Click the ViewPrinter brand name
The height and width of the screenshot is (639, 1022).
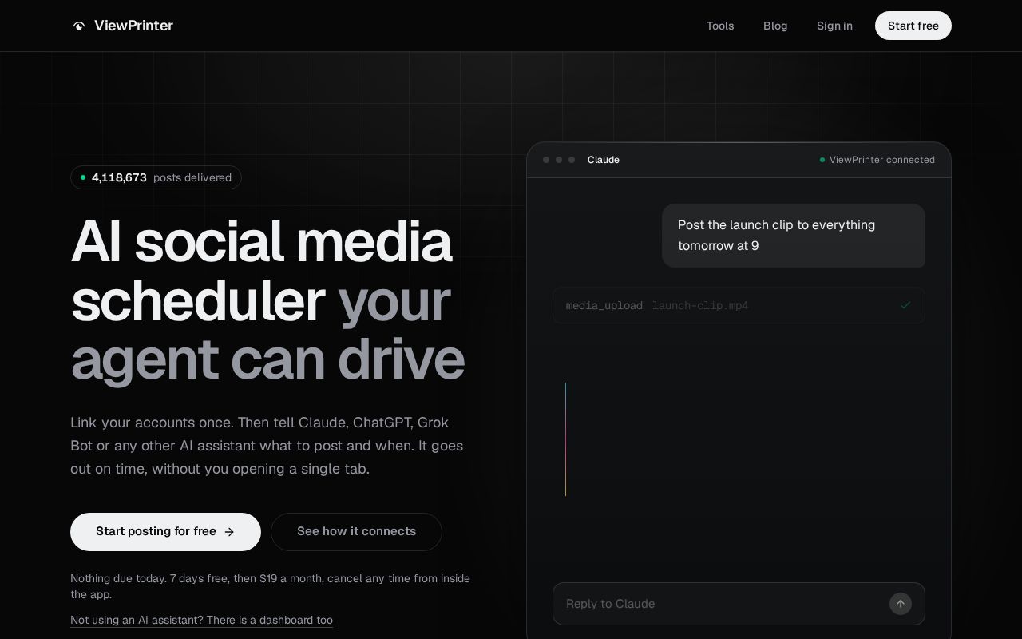click(133, 26)
